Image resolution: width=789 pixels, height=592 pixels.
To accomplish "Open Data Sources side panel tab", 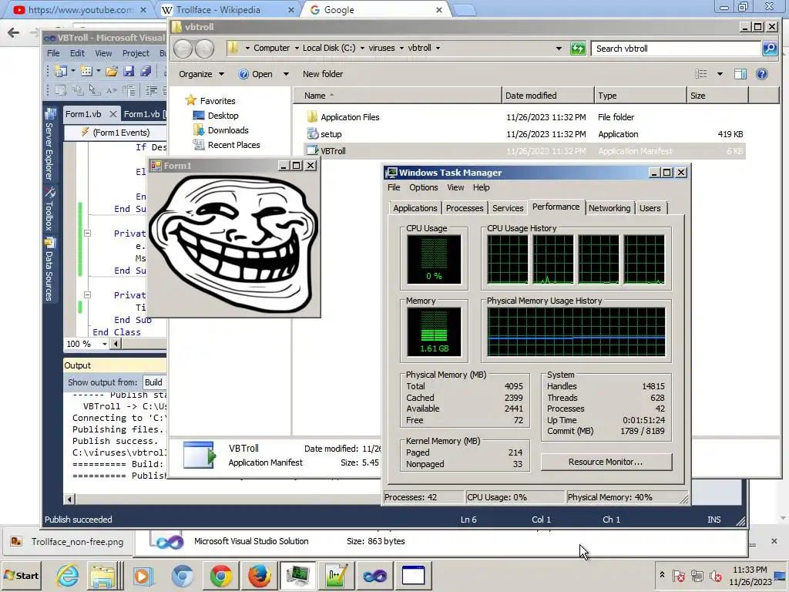I will [x=49, y=269].
